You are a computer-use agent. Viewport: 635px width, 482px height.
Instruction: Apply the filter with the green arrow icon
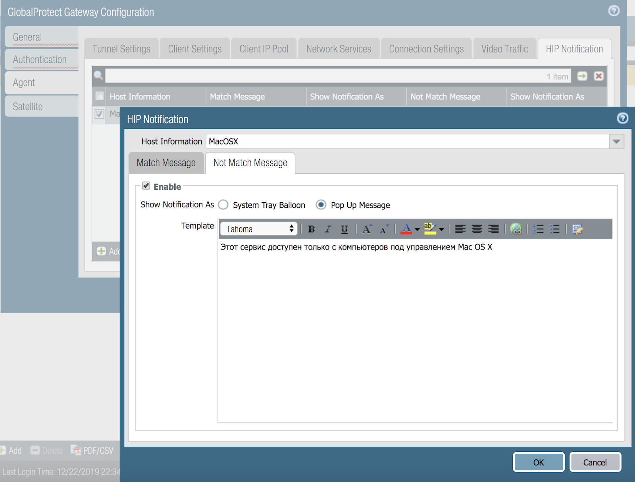tap(582, 76)
